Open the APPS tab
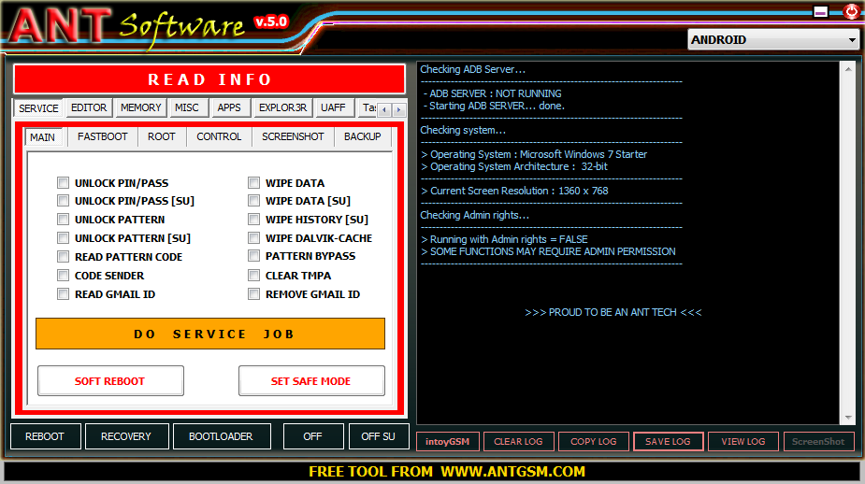 pyautogui.click(x=229, y=107)
